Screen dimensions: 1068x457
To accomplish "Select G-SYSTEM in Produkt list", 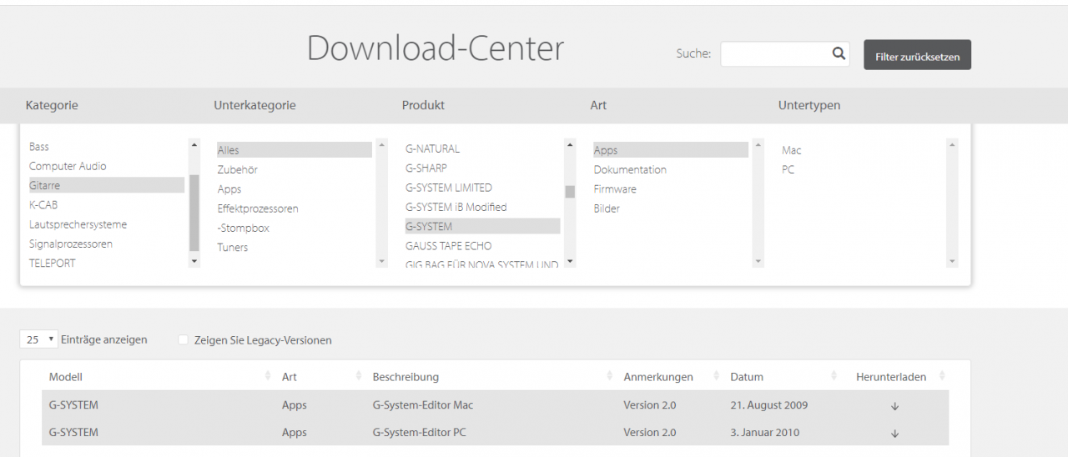I will point(482,226).
